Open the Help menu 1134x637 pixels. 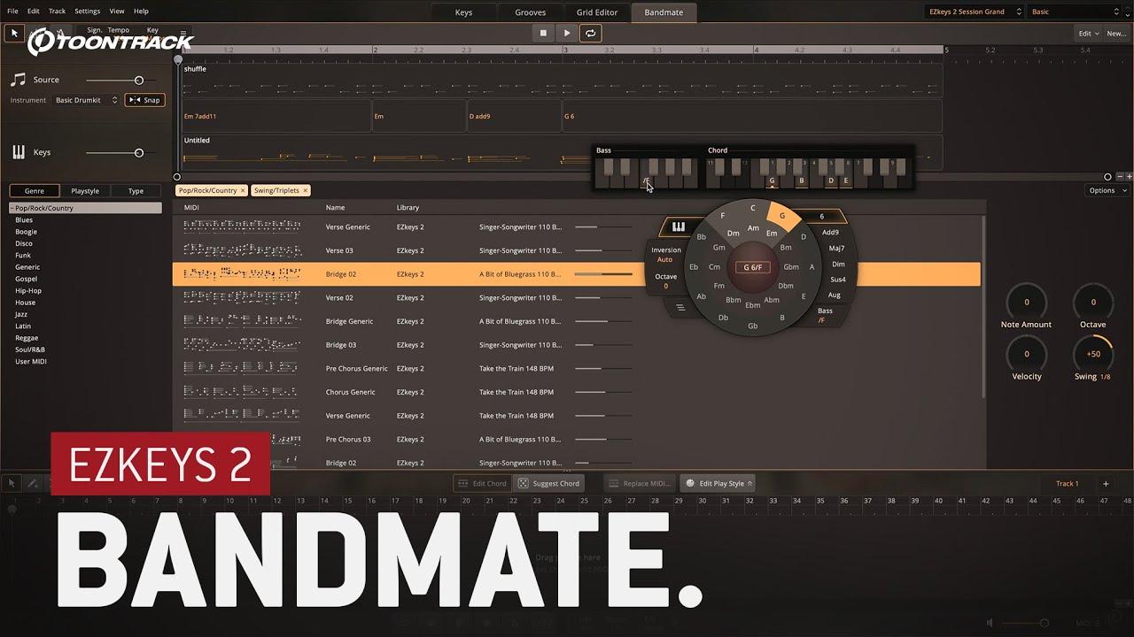tap(141, 12)
